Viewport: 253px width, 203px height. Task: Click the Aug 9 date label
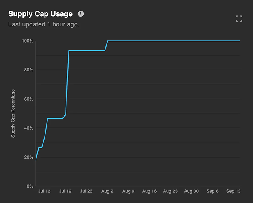point(128,191)
